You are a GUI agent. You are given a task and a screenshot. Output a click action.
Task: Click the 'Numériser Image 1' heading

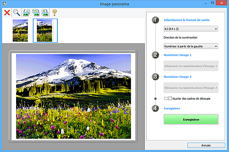[177, 55]
